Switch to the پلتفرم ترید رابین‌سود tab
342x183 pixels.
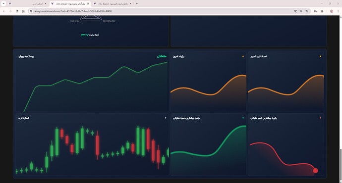(113, 3)
